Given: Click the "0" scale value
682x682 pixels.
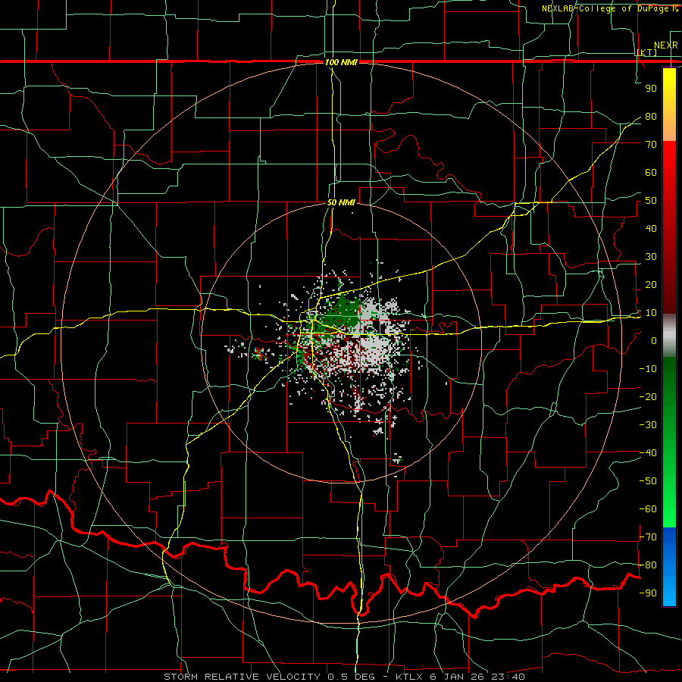Looking at the screenshot, I should coord(654,341).
